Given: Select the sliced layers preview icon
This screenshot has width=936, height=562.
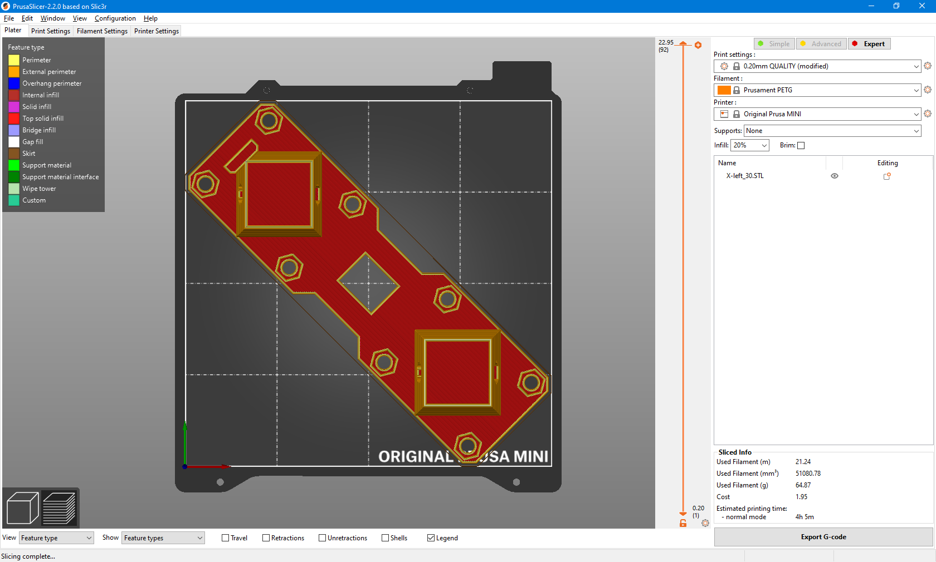Looking at the screenshot, I should click(x=59, y=508).
